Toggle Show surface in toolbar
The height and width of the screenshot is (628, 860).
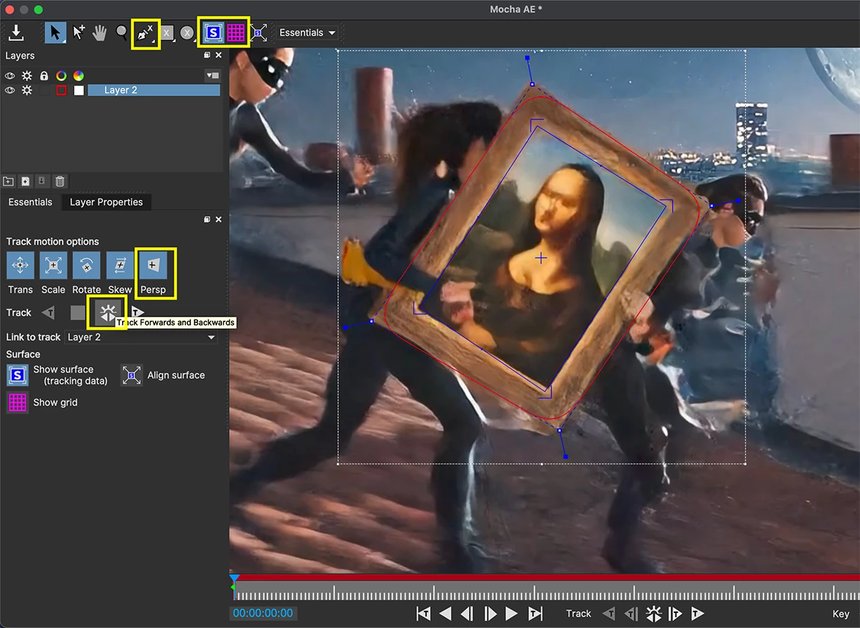pos(213,33)
